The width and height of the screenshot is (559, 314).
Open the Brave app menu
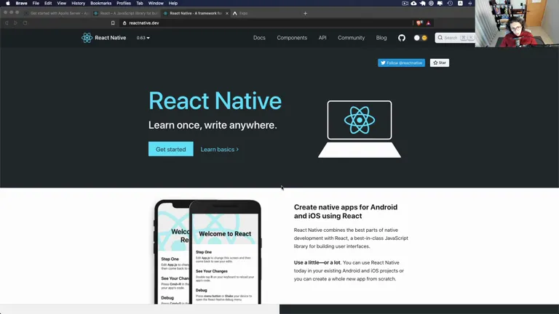click(21, 3)
